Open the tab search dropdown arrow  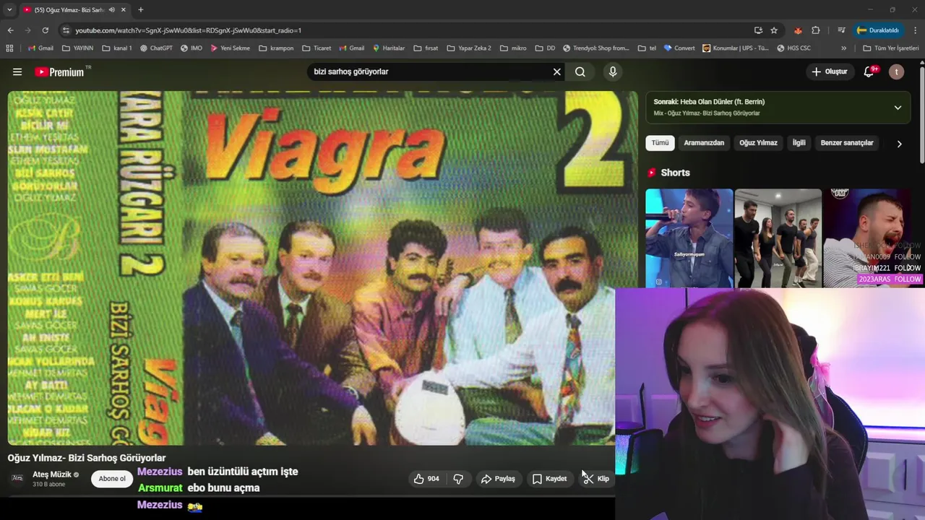pyautogui.click(x=9, y=9)
